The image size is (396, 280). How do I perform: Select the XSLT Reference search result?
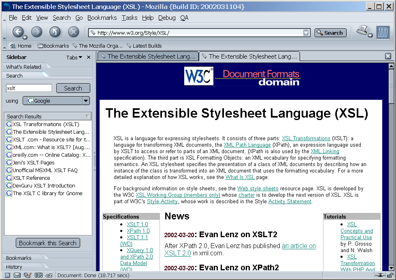(31, 178)
